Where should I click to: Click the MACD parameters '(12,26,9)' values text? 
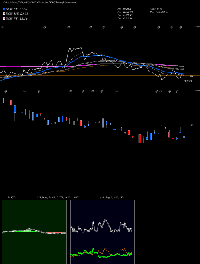click(53, 198)
